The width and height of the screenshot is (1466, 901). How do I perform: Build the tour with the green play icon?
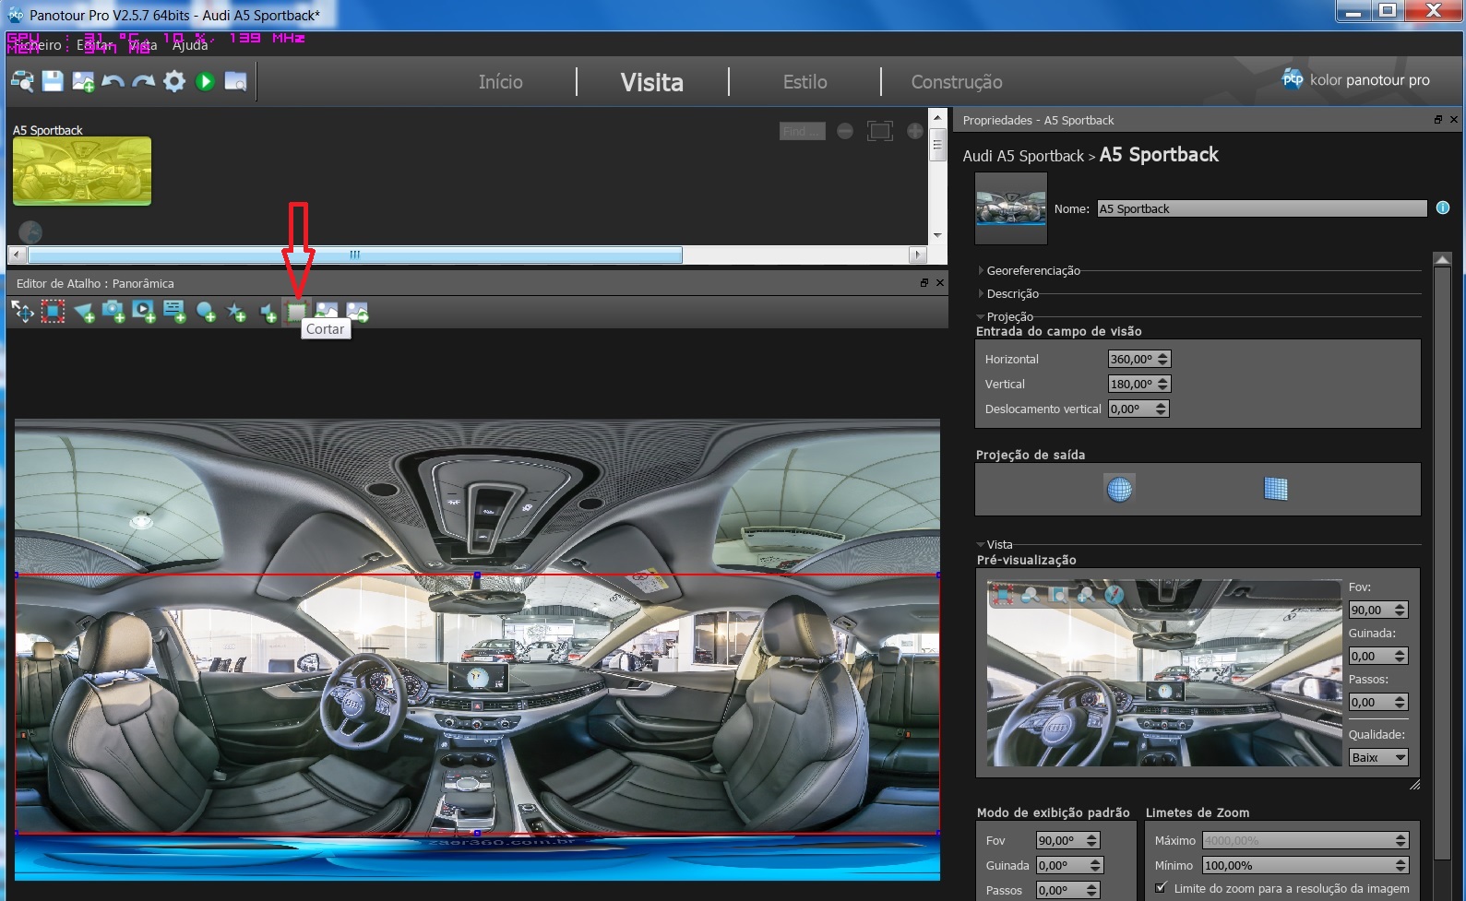pos(205,81)
